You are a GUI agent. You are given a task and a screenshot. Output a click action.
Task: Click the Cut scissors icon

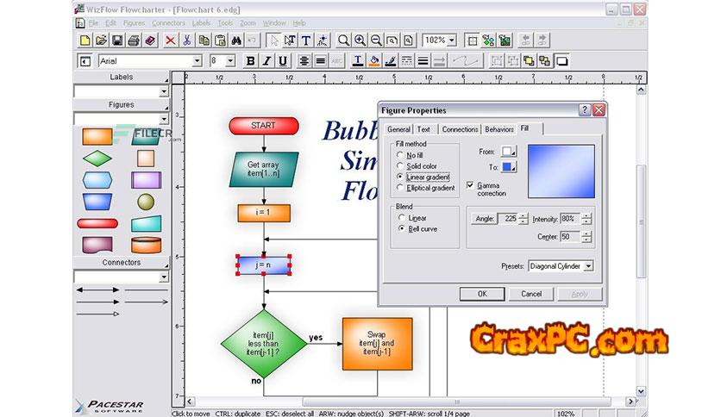click(186, 40)
